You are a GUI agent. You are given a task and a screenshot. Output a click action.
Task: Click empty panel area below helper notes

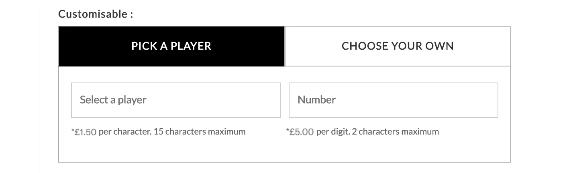pos(284,150)
